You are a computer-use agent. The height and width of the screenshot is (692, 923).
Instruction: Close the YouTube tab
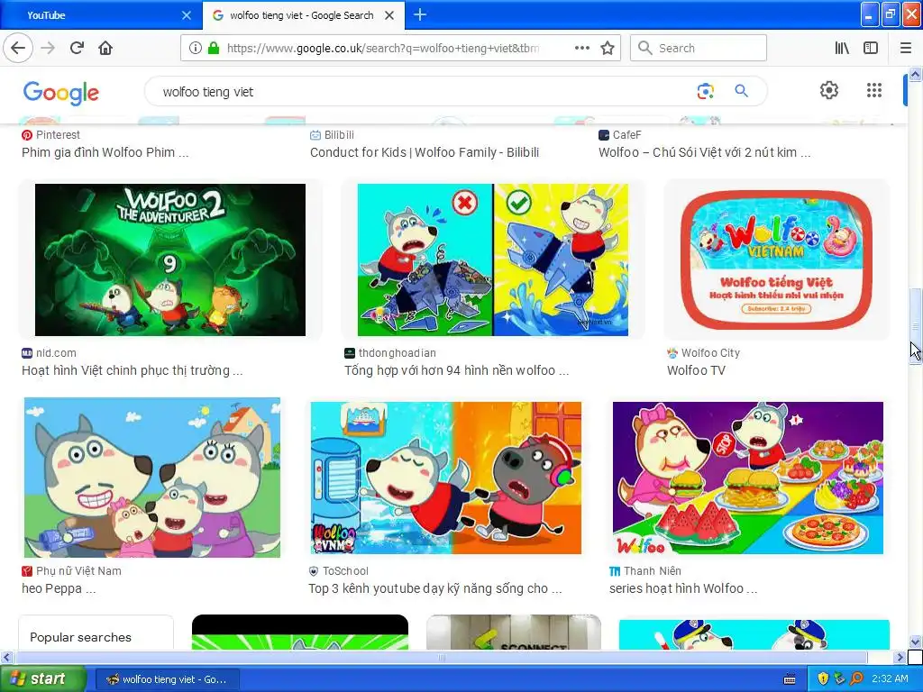[x=186, y=15]
